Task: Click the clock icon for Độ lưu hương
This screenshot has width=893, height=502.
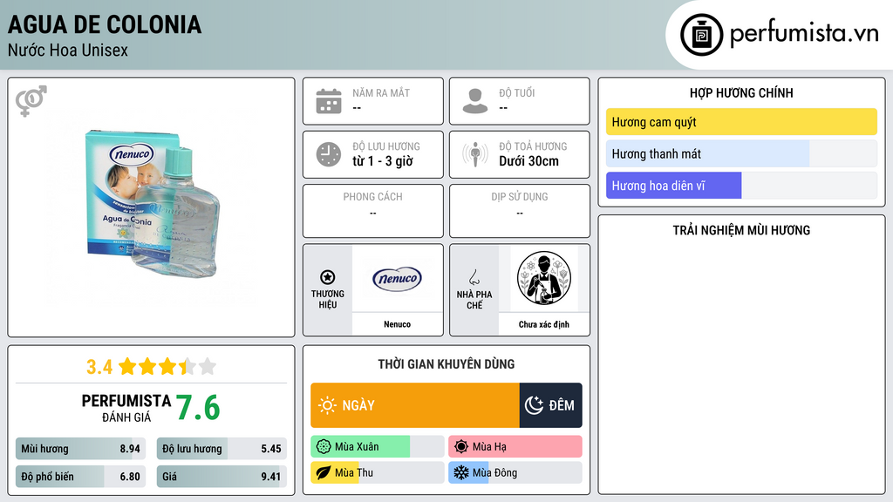Action: (329, 154)
